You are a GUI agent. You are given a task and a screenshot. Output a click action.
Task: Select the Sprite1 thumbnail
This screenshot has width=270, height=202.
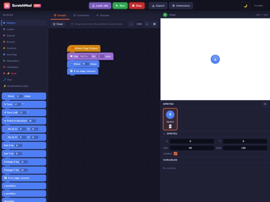pyautogui.click(x=170, y=119)
